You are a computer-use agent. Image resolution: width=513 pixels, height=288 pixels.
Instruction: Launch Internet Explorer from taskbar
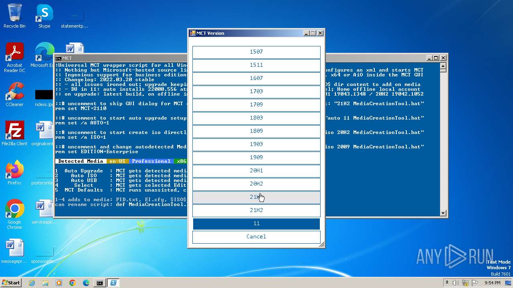[32, 283]
